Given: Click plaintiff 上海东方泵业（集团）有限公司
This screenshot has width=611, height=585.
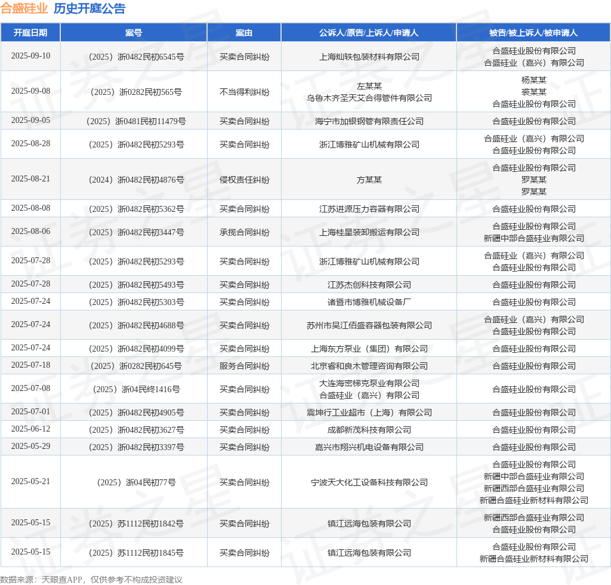Looking at the screenshot, I should tap(369, 349).
